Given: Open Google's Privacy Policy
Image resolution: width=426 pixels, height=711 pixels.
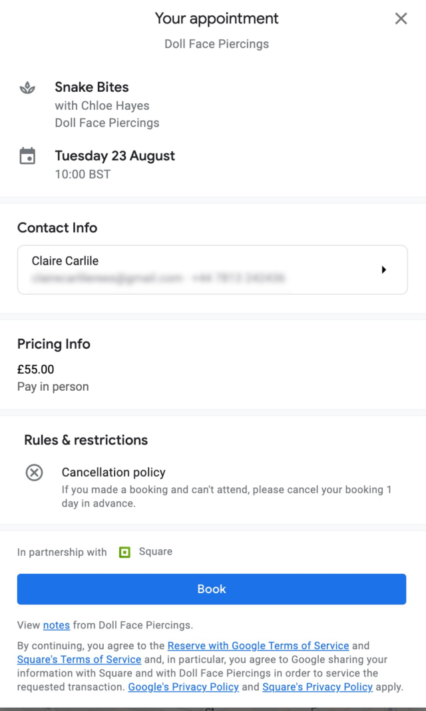Looking at the screenshot, I should pos(183,686).
